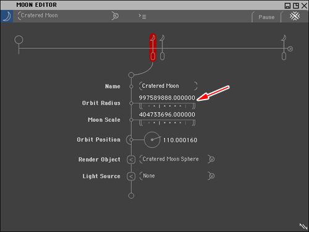
Task: Open the Light Source None dropdown
Action: pyautogui.click(x=211, y=176)
